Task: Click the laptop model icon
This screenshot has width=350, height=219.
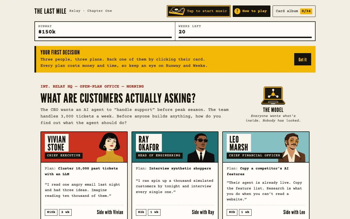Action: tap(273, 96)
